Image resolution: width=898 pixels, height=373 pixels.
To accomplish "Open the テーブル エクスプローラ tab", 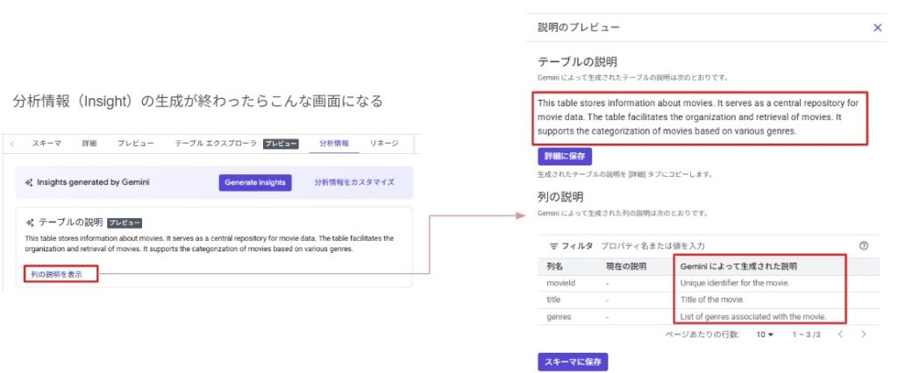I will coord(216,144).
